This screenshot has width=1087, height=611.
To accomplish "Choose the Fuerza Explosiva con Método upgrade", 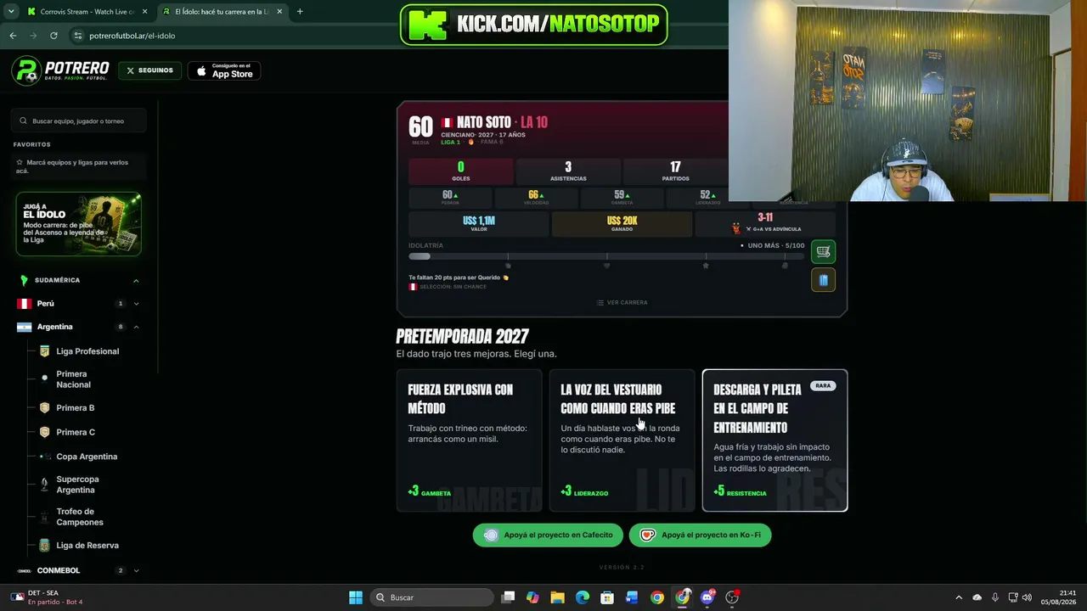I will click(469, 440).
